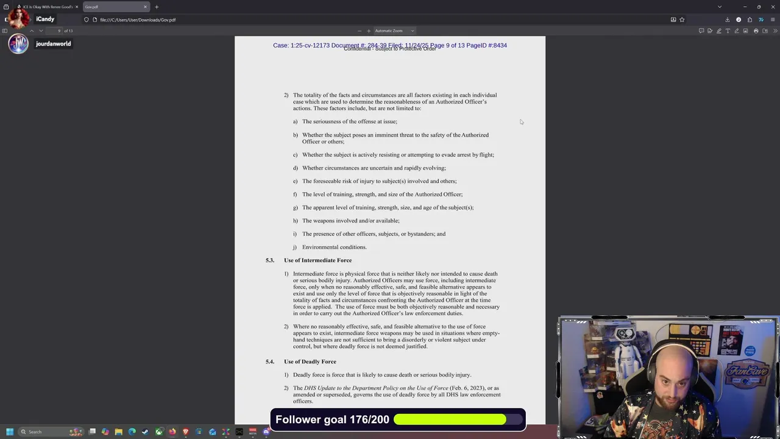The height and width of the screenshot is (439, 780).
Task: Open the extensions puzzle icon
Action: (x=750, y=20)
